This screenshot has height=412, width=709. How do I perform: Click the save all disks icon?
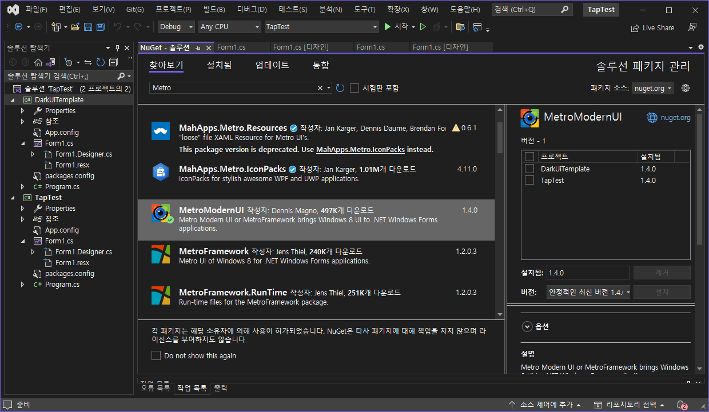pyautogui.click(x=100, y=27)
